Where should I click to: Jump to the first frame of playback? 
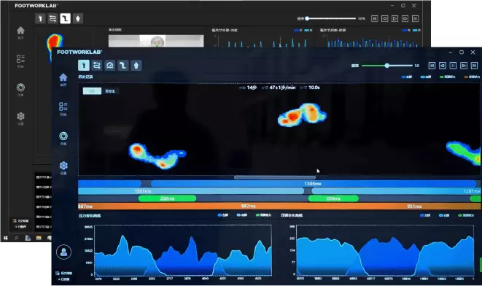[x=432, y=66]
